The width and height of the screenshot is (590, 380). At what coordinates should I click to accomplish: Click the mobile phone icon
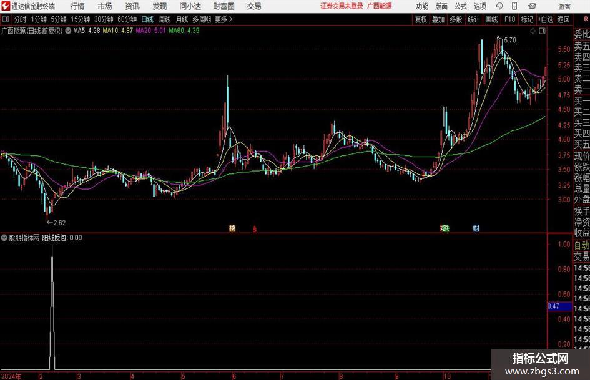coord(514,6)
